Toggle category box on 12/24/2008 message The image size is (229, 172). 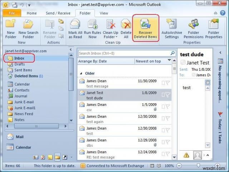coord(163,154)
